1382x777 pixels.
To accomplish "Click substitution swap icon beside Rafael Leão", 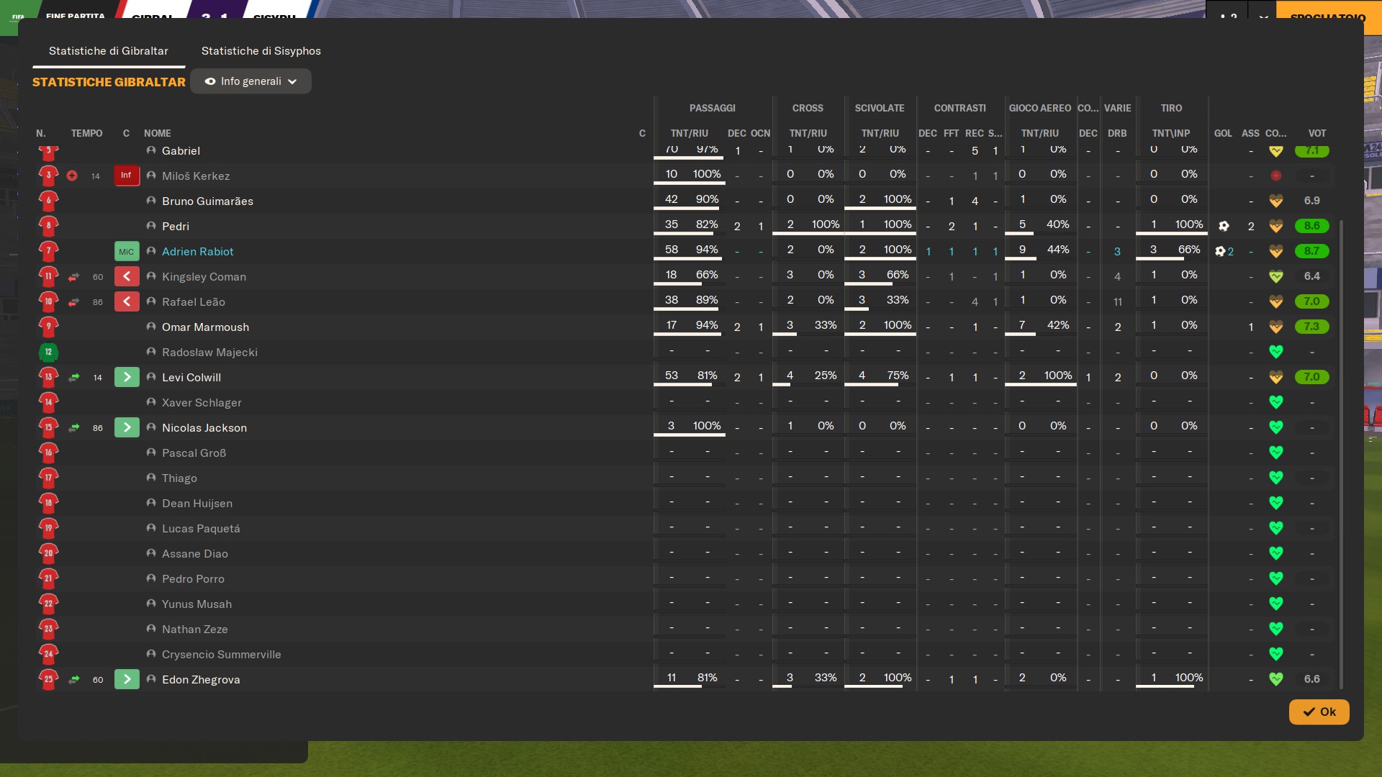I will pos(73,302).
